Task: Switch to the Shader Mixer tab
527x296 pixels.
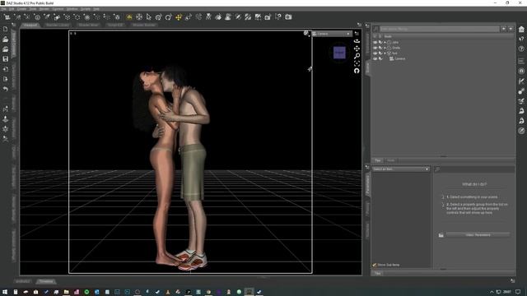Action: click(88, 25)
